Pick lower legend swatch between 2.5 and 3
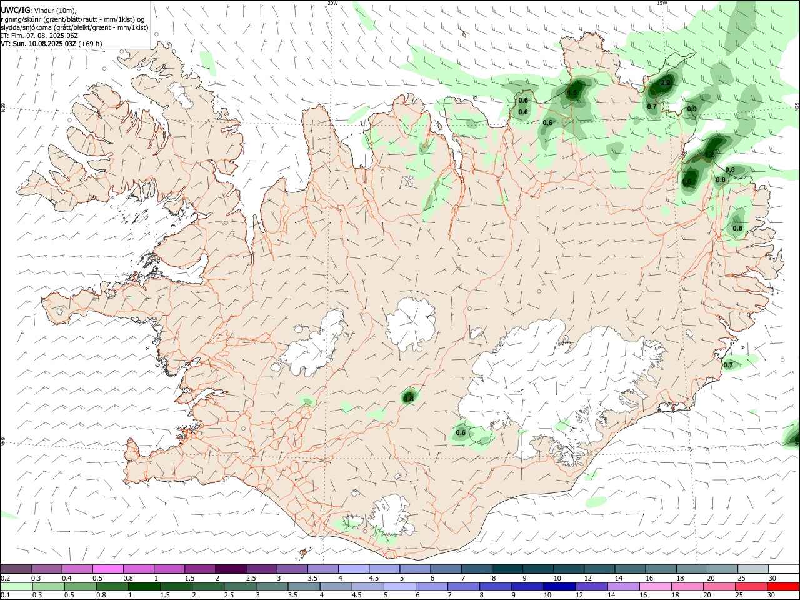Viewport: 800px width, 600px height. click(241, 587)
